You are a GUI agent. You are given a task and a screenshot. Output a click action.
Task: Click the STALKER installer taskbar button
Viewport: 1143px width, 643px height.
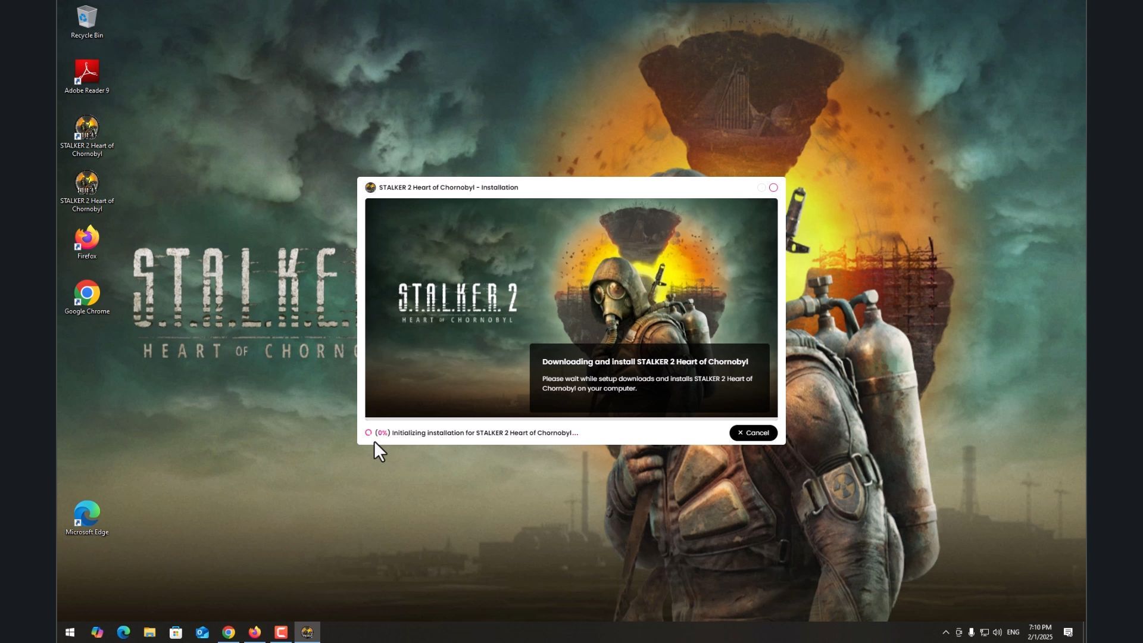(x=307, y=632)
